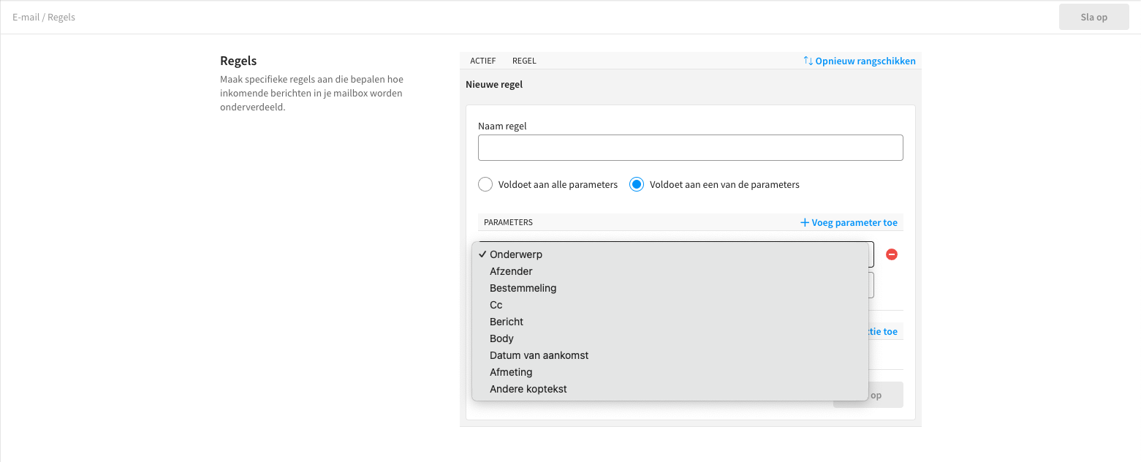The height and width of the screenshot is (462, 1141).
Task: Focus the Naam regel text field
Action: (x=690, y=148)
